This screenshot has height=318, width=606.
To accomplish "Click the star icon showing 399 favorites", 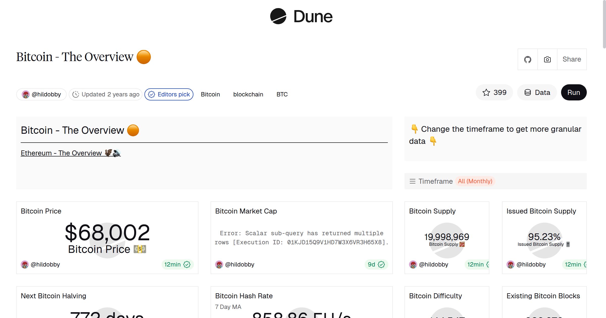I will click(x=486, y=92).
